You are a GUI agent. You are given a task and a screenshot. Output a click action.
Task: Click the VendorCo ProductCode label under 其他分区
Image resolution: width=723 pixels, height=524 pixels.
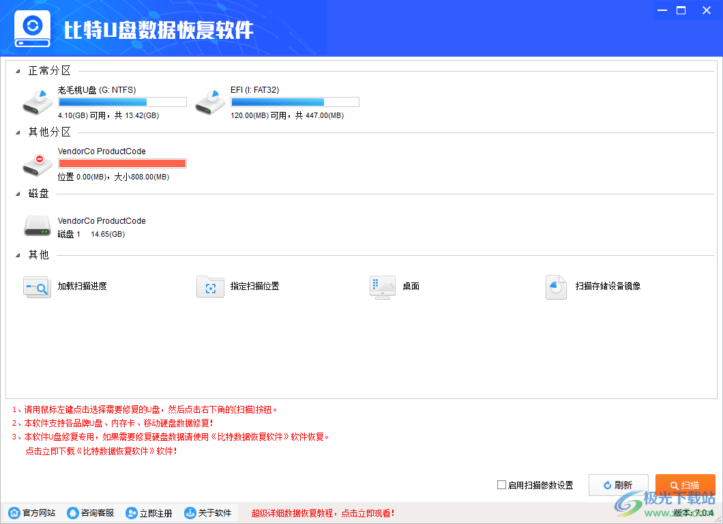(x=102, y=151)
